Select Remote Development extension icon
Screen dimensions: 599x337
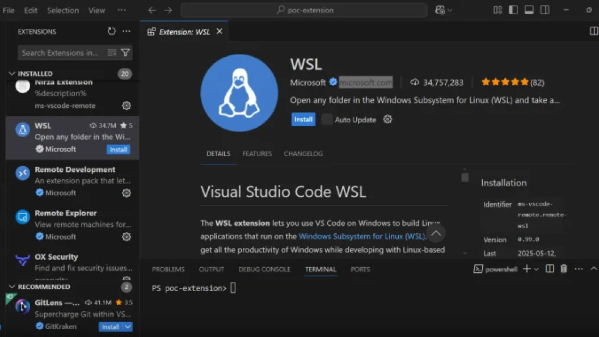pyautogui.click(x=23, y=173)
